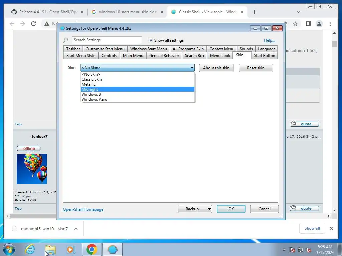Open the Controls tab
Image resolution: width=342 pixels, height=256 pixels.
pos(109,56)
